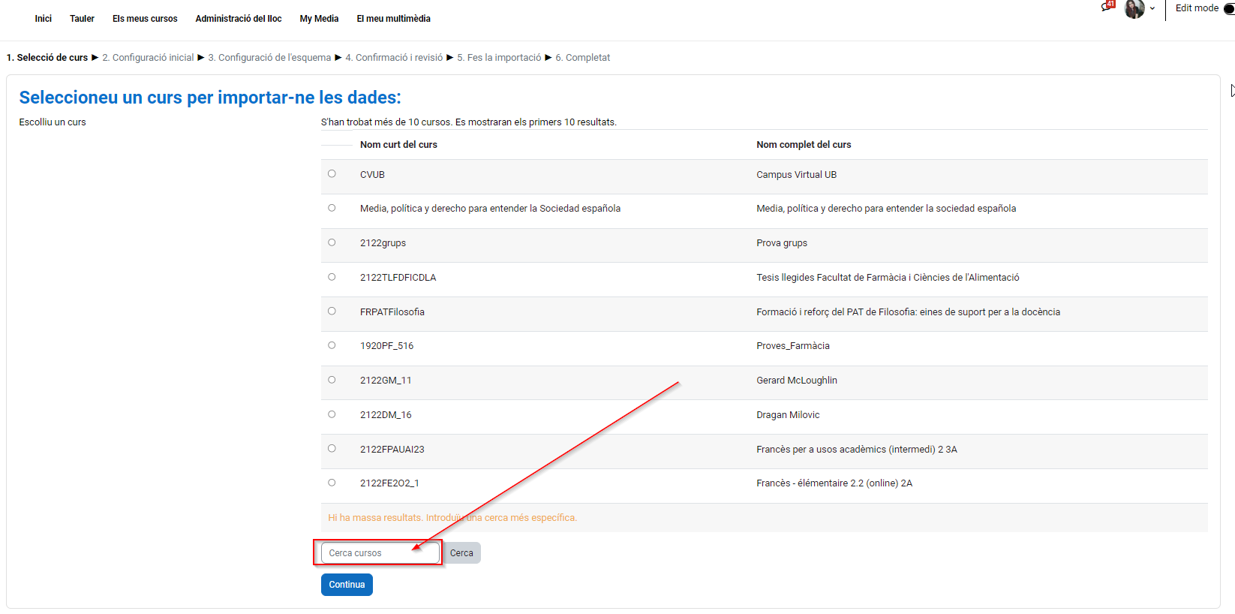This screenshot has height=614, width=1235.
Task: Choose the 1920PF_516 course radio button
Action: pyautogui.click(x=332, y=345)
